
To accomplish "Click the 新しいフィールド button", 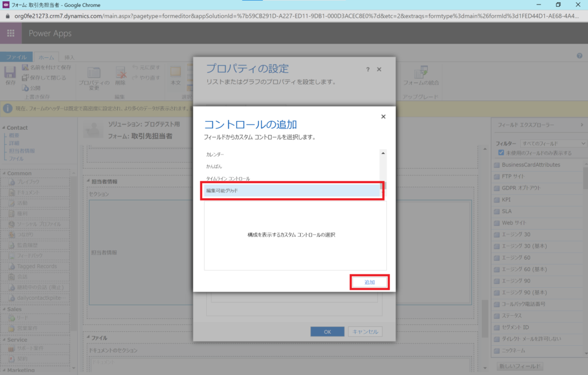I will tap(520, 366).
